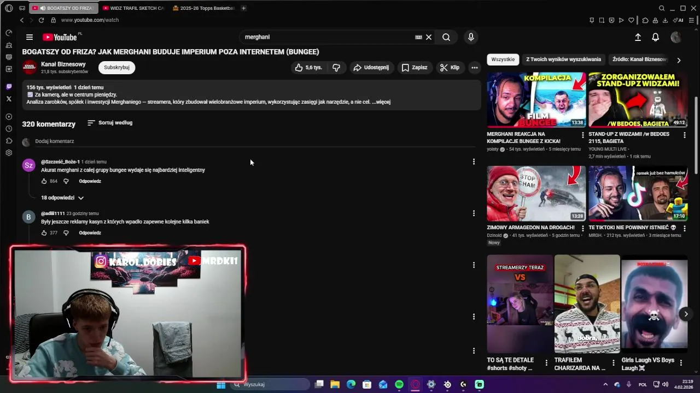Advance filter chips with right arrow

(x=679, y=60)
